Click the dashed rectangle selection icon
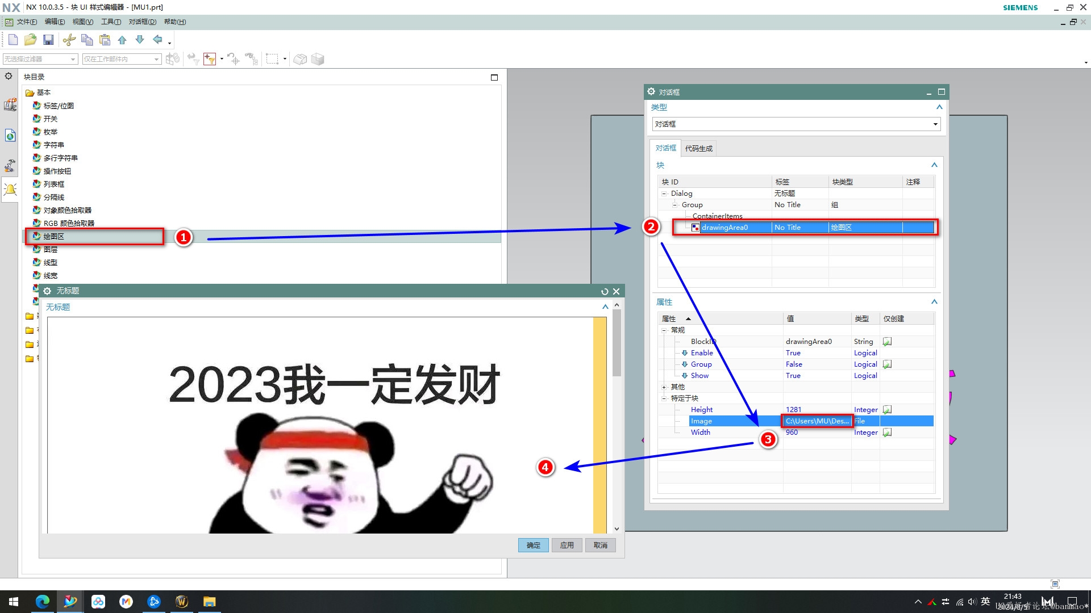The height and width of the screenshot is (613, 1091). [272, 59]
